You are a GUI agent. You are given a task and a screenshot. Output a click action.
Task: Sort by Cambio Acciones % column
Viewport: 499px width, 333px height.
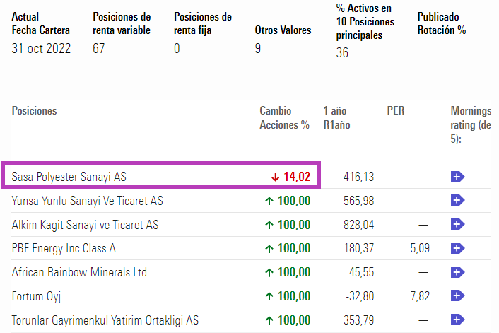[x=285, y=118]
